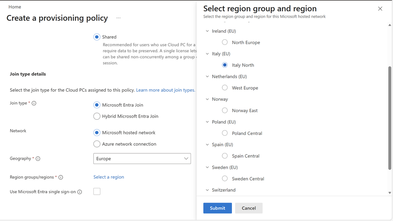Click the info icon for Entra single sign-on
Screen dimensions: 393x221
pyautogui.click(x=80, y=192)
